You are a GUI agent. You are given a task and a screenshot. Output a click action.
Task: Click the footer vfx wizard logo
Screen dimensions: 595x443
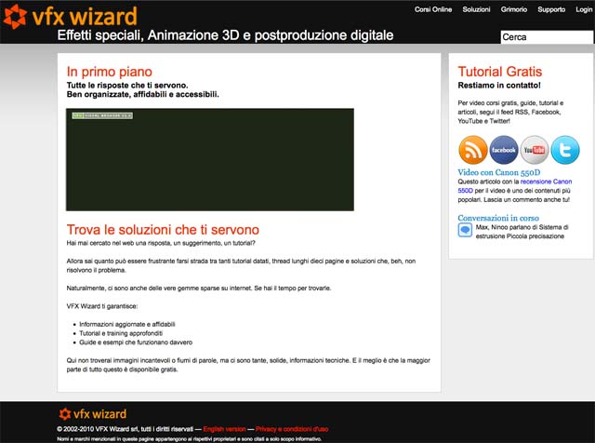coord(93,414)
